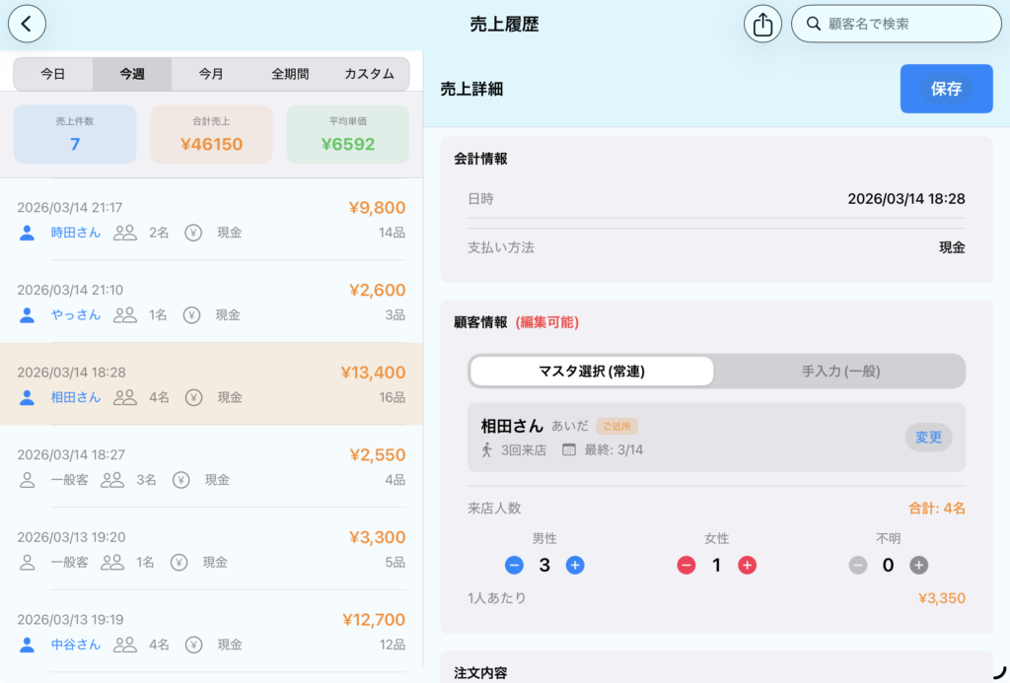Open やっさん customer name link

pyautogui.click(x=76, y=315)
